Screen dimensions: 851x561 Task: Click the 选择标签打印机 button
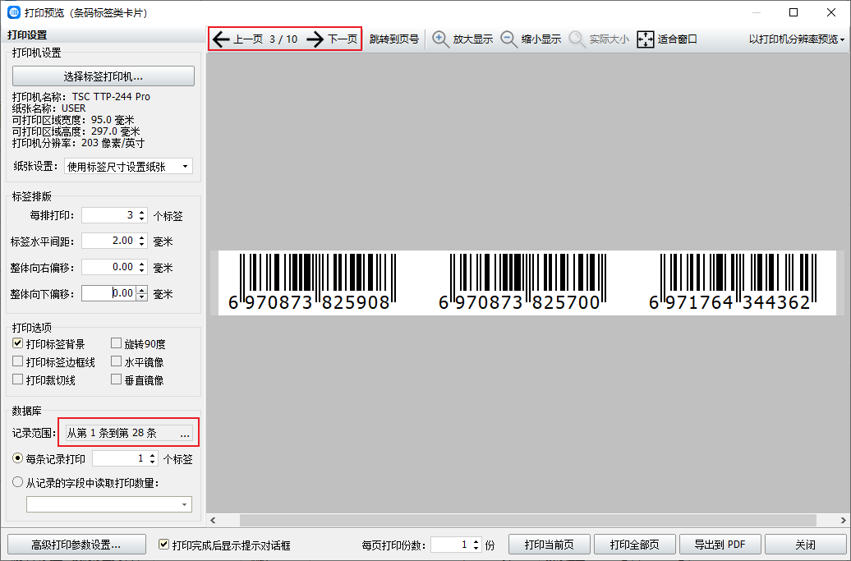coord(103,76)
